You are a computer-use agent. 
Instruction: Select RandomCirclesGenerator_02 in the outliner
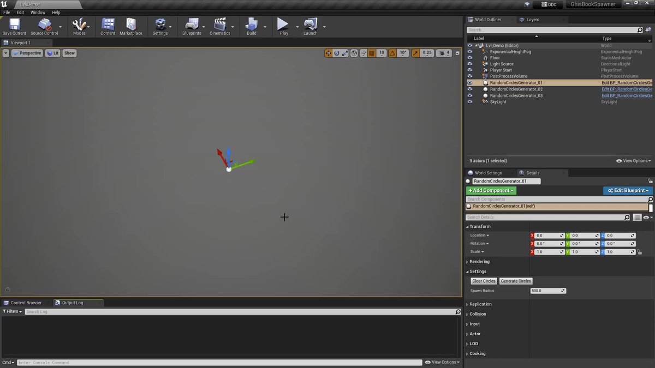[x=516, y=89]
